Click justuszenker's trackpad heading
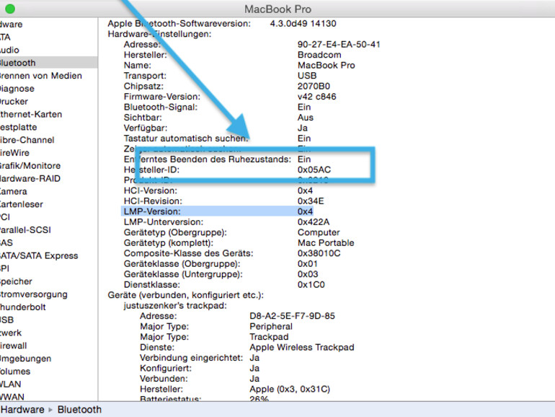This screenshot has width=555, height=417. pos(175,305)
